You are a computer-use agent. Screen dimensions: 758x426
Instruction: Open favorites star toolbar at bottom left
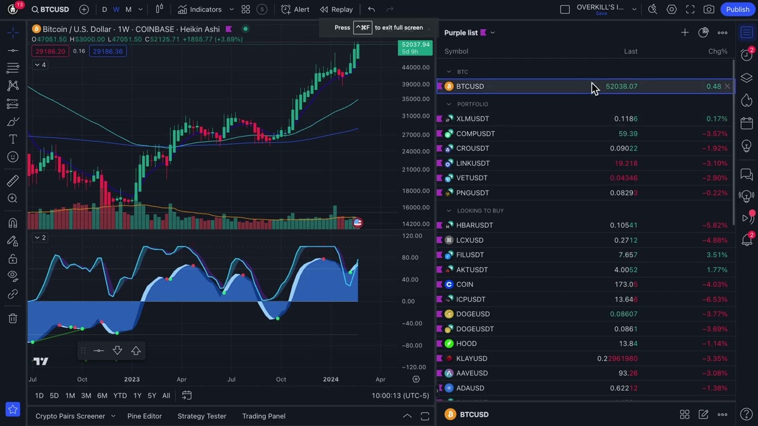pos(13,409)
